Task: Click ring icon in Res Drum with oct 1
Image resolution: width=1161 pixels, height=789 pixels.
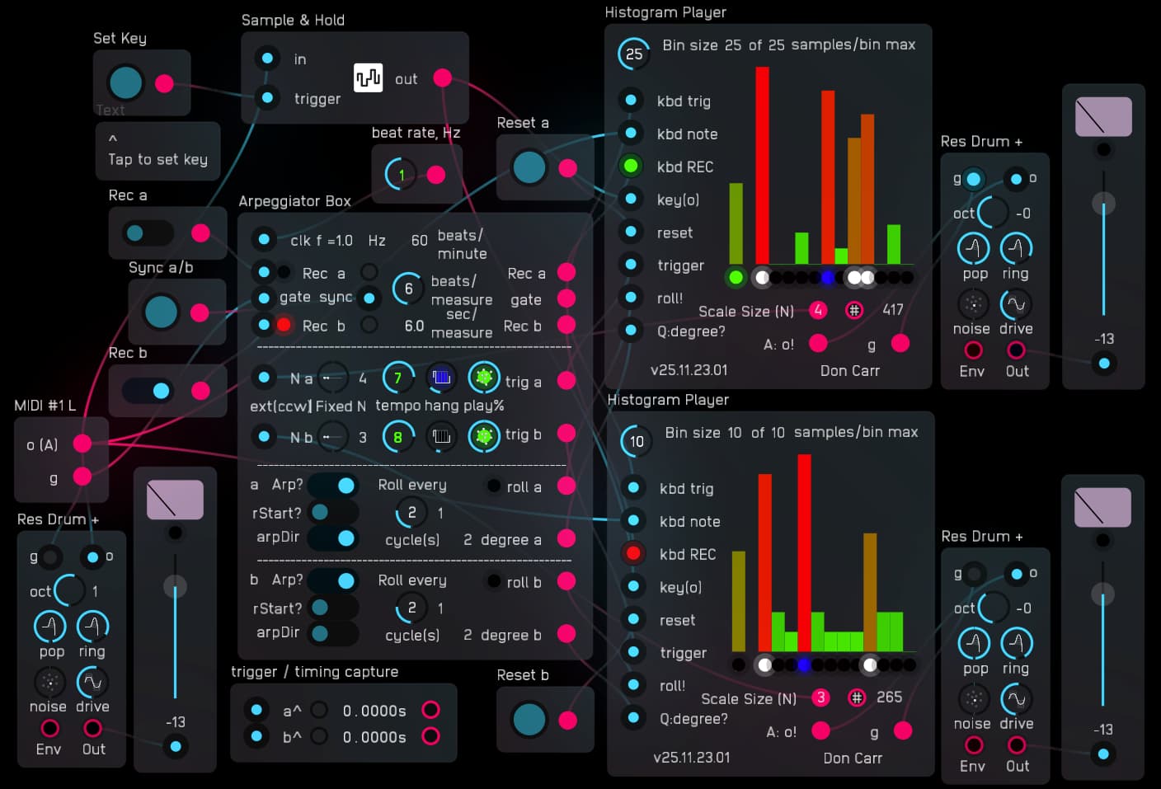Action: pos(92,627)
